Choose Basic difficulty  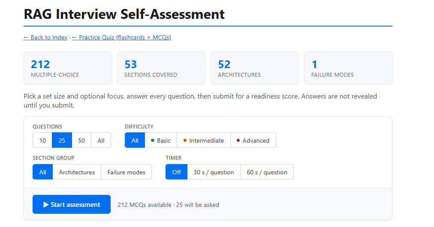tap(161, 140)
